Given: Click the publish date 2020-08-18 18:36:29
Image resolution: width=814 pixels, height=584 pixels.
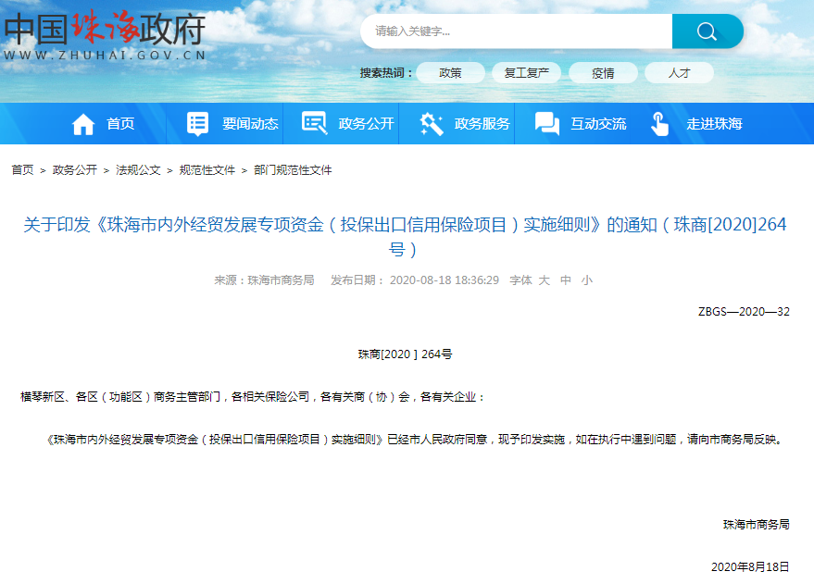Looking at the screenshot, I should coord(445,280).
